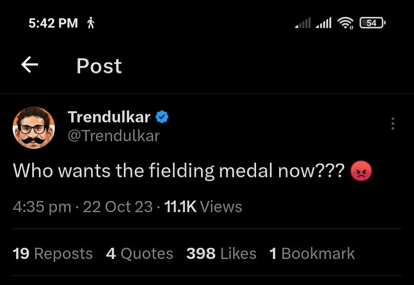Open the 4 Quotes list
This screenshot has width=414, height=285.
[x=140, y=254]
